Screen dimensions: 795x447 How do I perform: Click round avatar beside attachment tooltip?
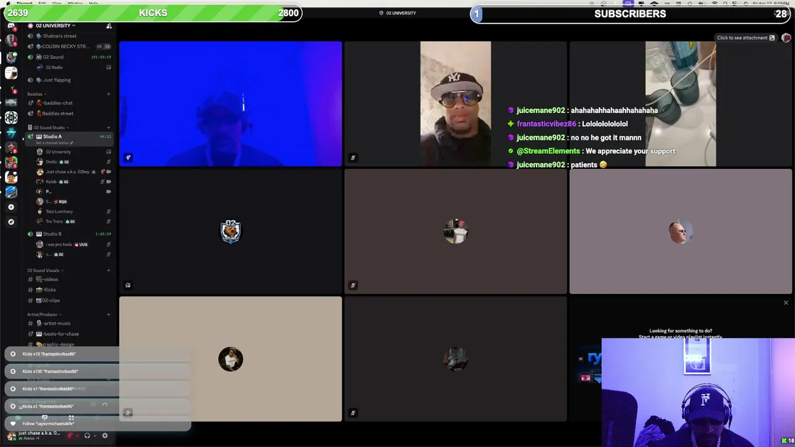[786, 38]
